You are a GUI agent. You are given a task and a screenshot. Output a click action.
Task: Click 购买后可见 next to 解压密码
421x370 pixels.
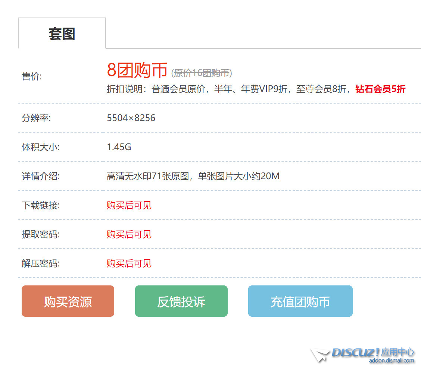click(x=129, y=263)
